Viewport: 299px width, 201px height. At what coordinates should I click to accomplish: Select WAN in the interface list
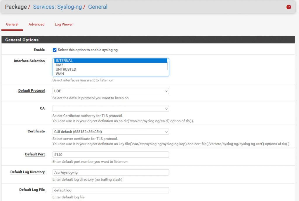point(111,74)
